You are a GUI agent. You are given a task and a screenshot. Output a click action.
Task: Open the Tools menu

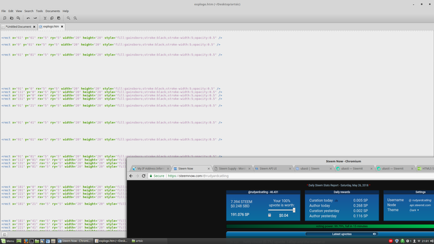point(39,11)
